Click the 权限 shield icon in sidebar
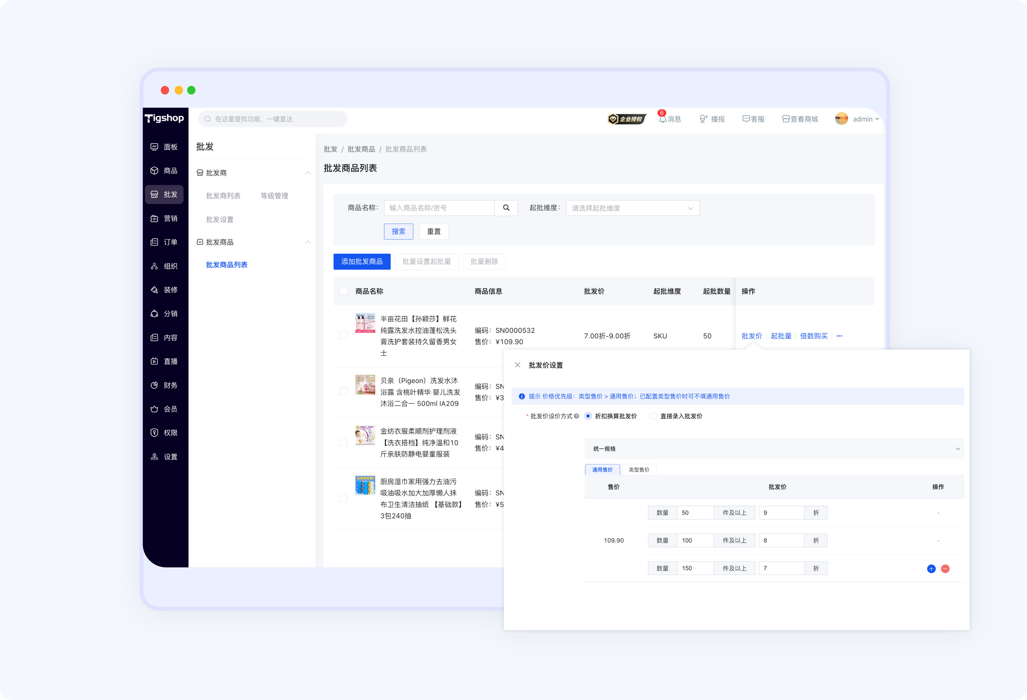 click(154, 433)
